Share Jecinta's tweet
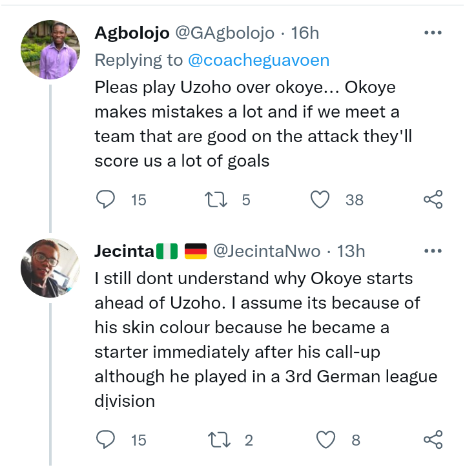The width and height of the screenshot is (465, 474). point(433,440)
